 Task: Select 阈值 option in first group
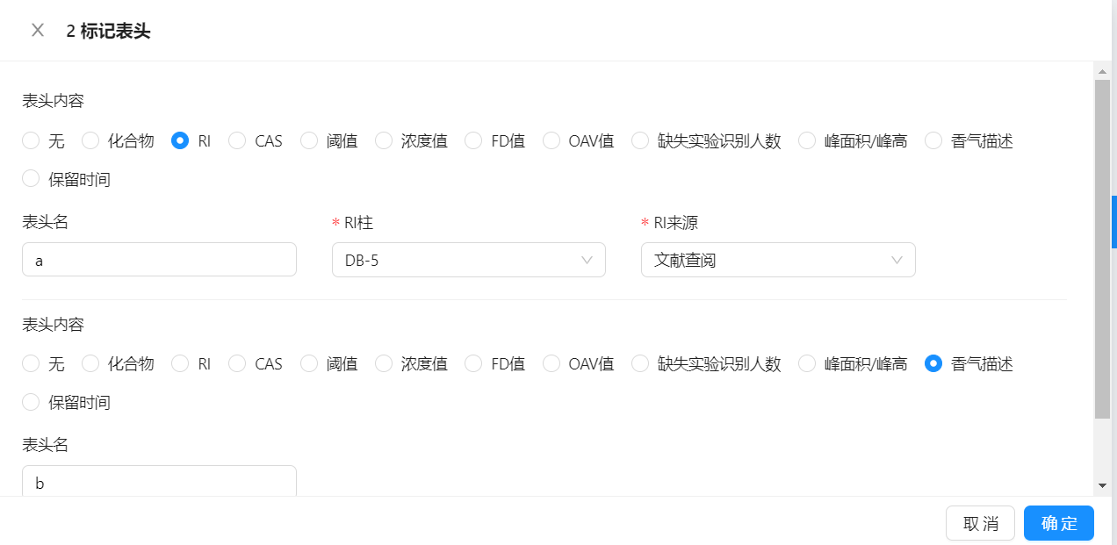(309, 140)
